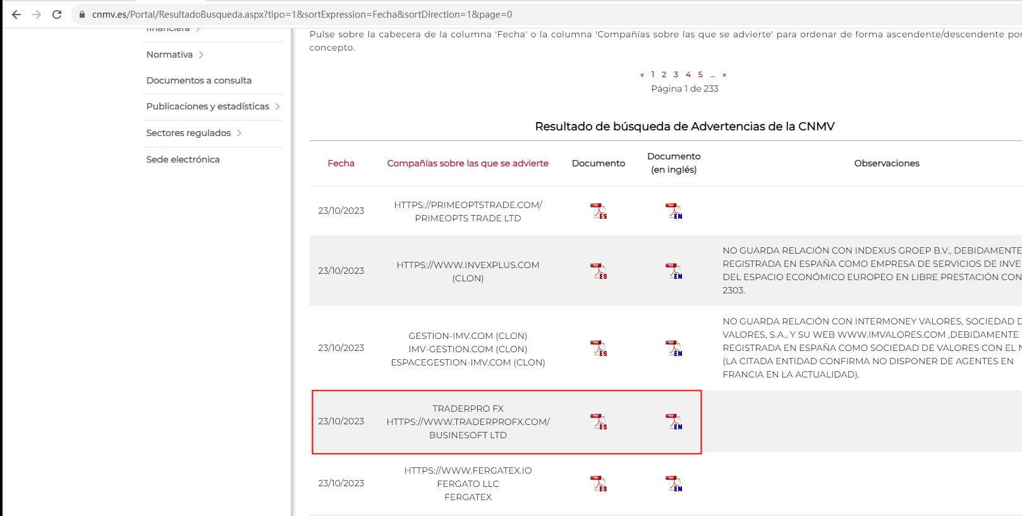Image resolution: width=1022 pixels, height=516 pixels.
Task: Click the Documento column header
Action: point(599,163)
